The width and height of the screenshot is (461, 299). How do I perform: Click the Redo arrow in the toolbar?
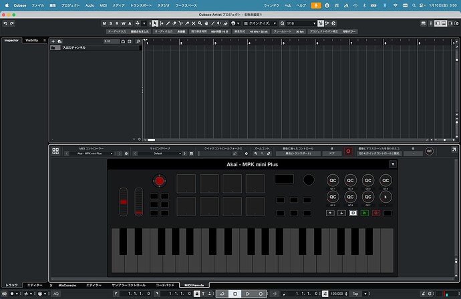pyautogui.click(x=12, y=23)
